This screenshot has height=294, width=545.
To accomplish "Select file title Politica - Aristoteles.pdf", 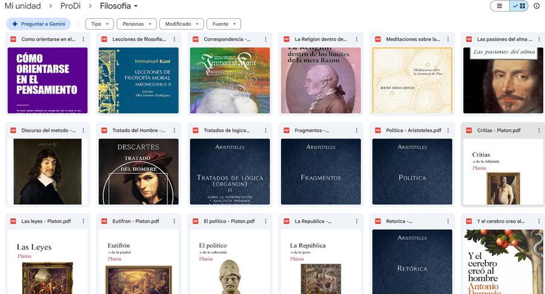I will click(413, 130).
